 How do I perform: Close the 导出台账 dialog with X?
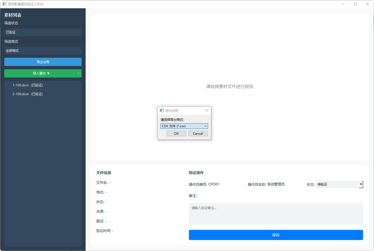click(207, 111)
